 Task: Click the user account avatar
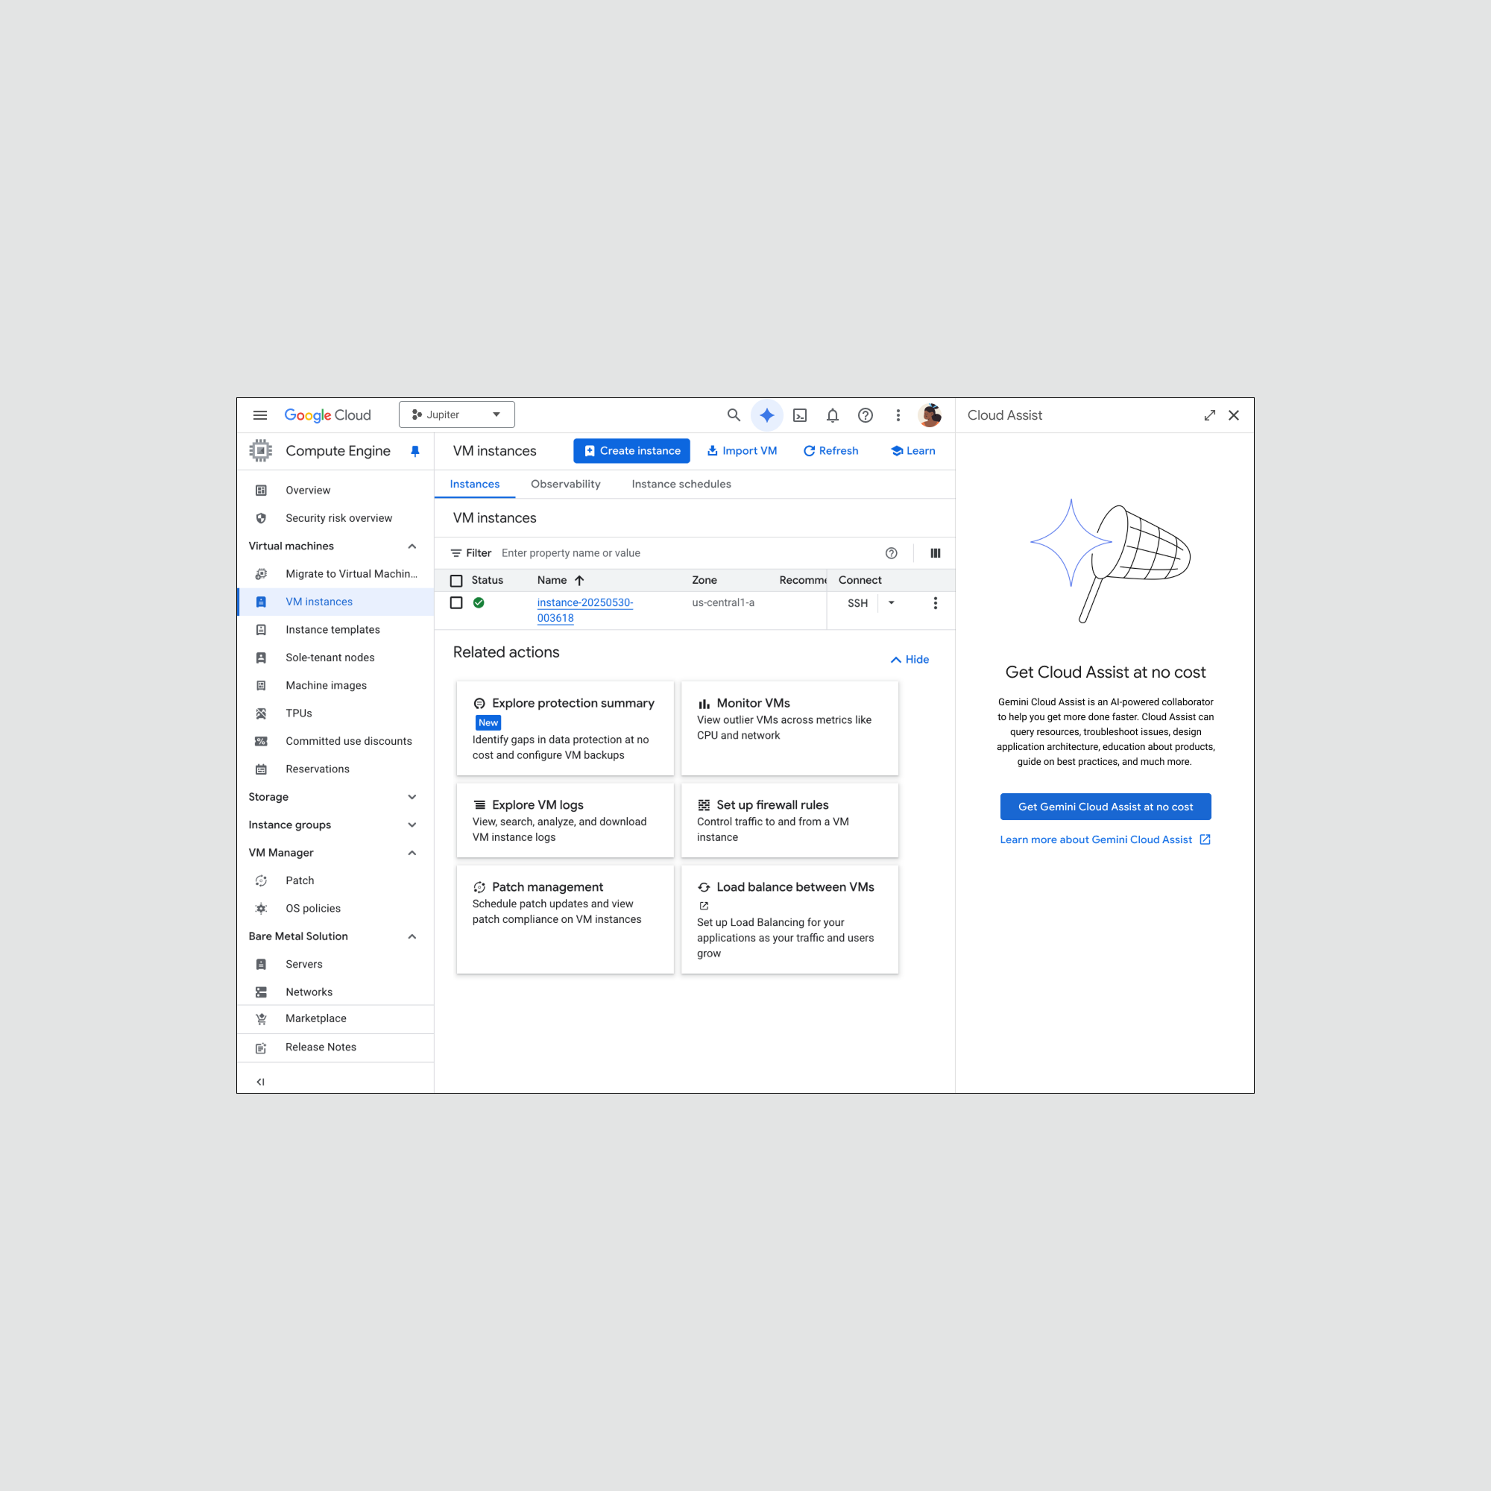930,415
